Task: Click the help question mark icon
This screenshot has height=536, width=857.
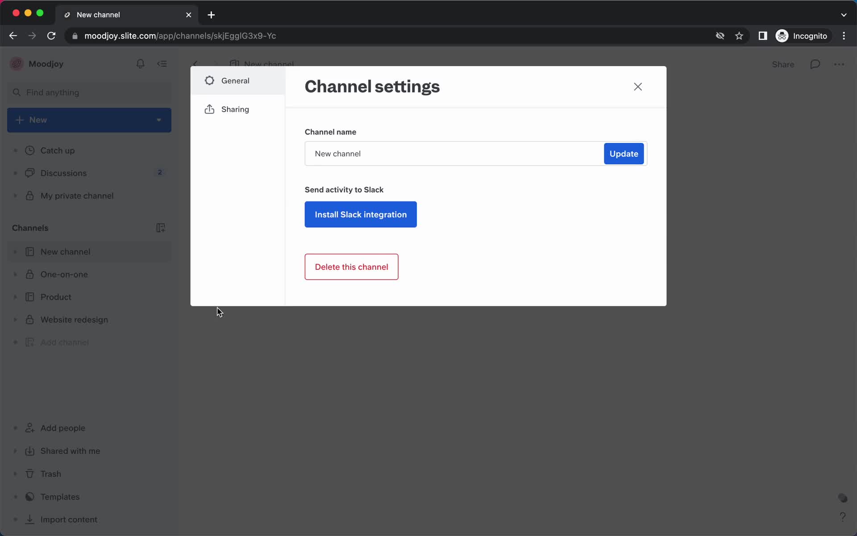Action: (843, 517)
